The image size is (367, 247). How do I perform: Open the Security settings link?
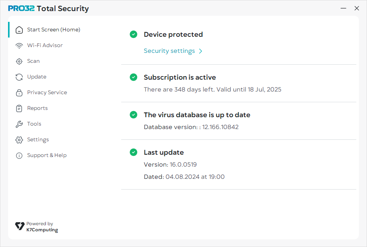pos(169,51)
